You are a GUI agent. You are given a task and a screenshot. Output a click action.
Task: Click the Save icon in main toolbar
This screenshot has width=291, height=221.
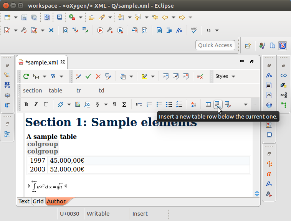pyautogui.click(x=24, y=17)
